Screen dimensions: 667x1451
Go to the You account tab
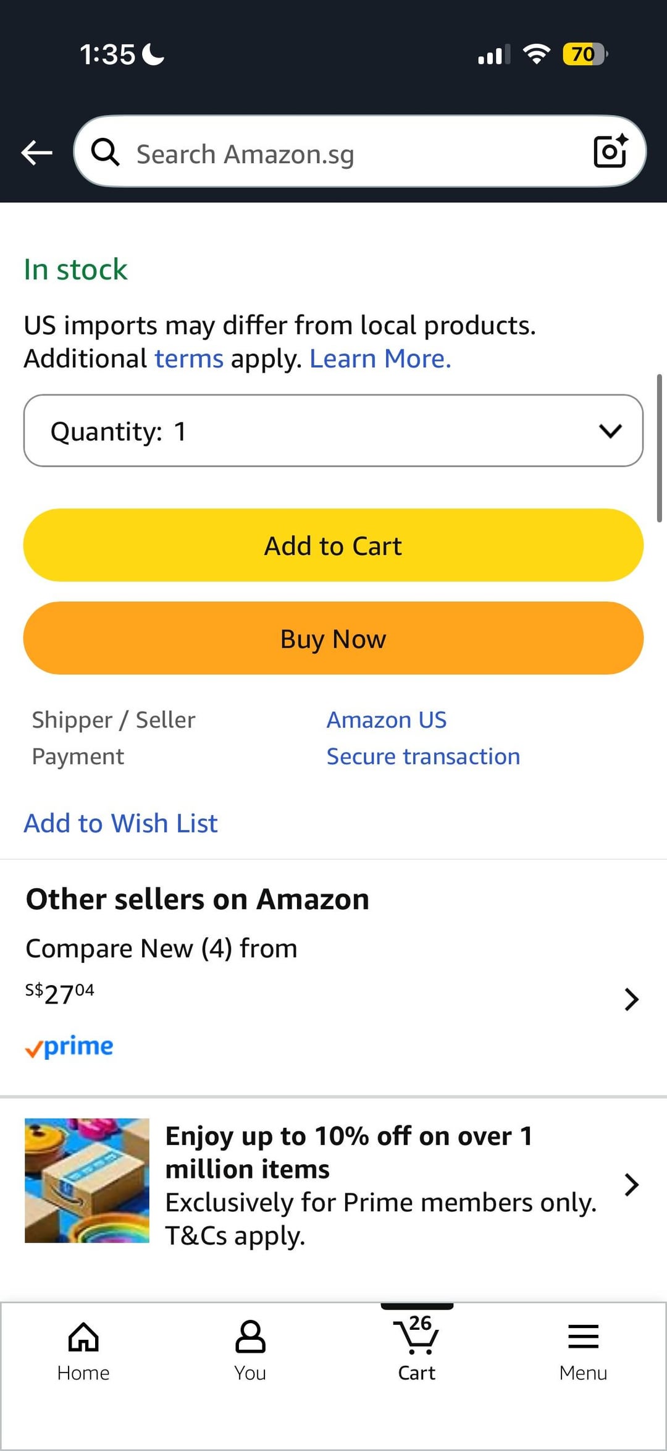pos(250,1351)
